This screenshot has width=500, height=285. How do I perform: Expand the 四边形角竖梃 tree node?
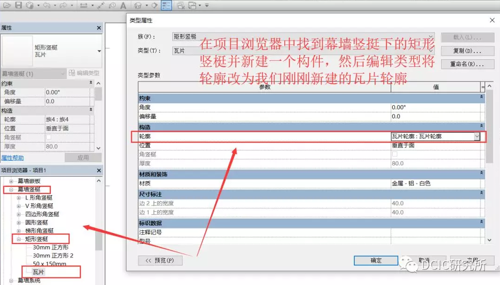19,214
